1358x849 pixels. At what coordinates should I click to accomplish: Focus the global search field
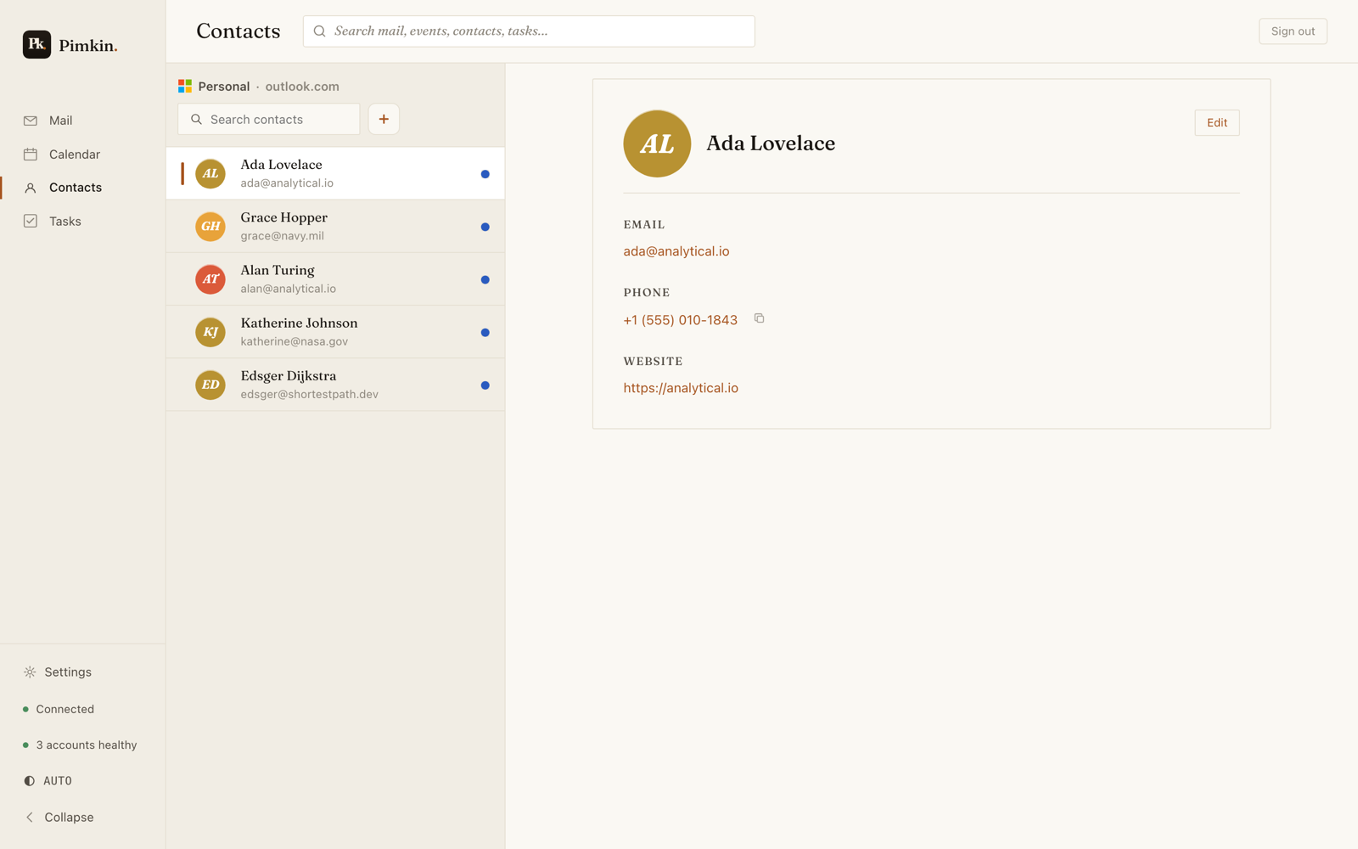click(529, 31)
